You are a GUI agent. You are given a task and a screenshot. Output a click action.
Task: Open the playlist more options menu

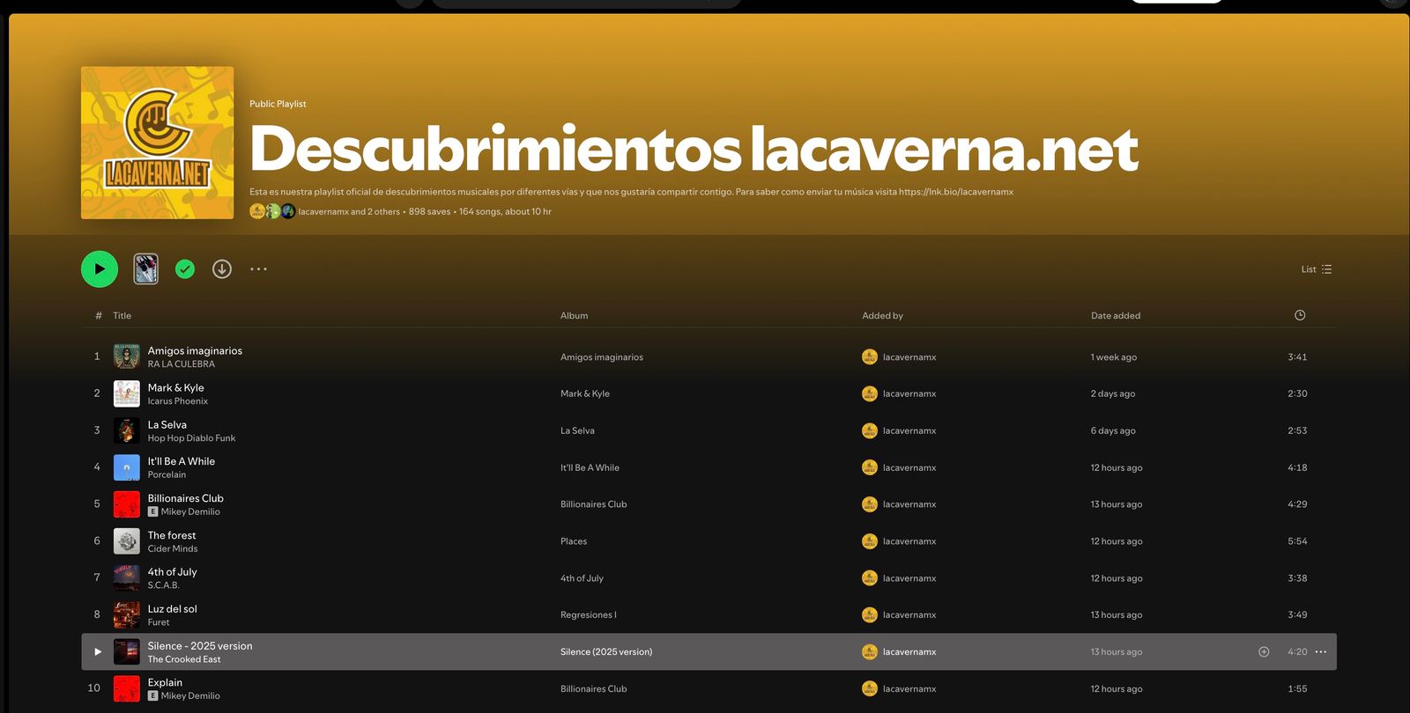pos(258,269)
